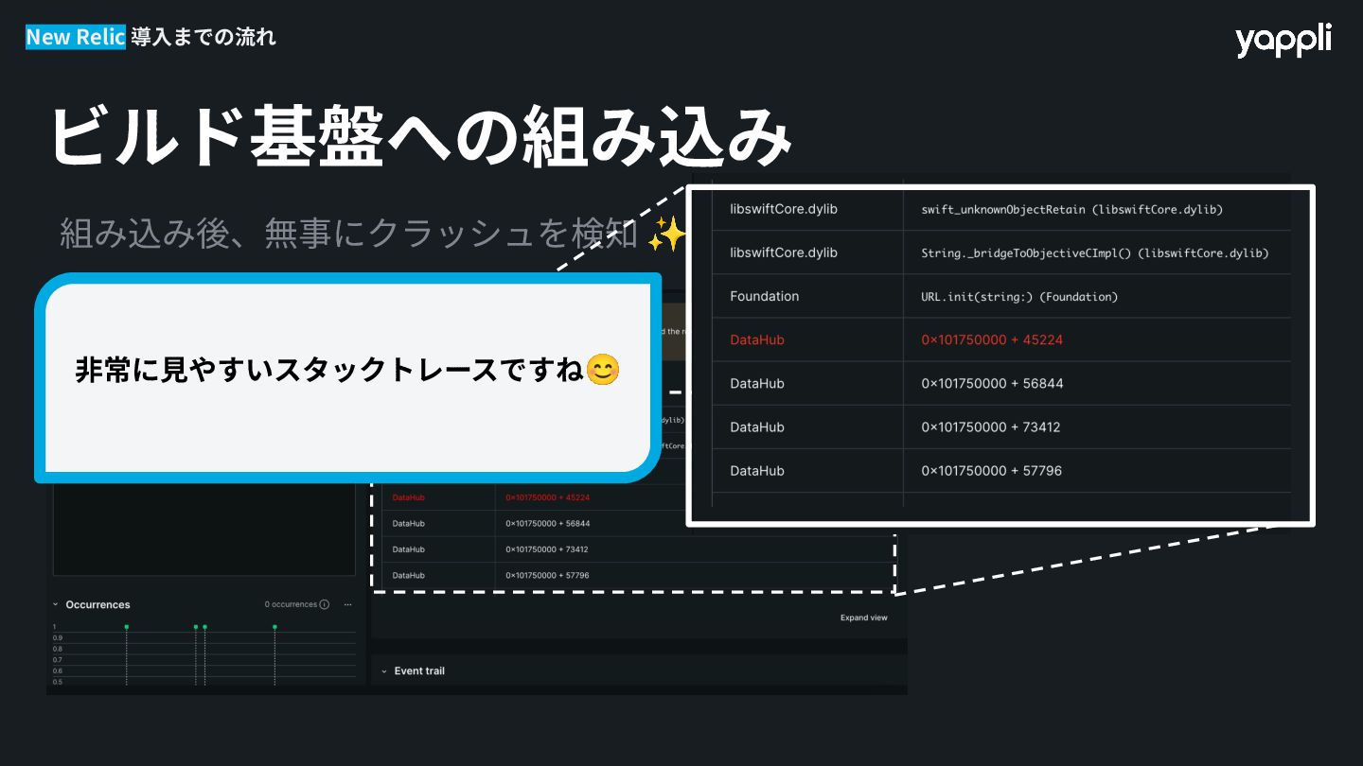Click the highlighted New Relic label

[x=75, y=37]
